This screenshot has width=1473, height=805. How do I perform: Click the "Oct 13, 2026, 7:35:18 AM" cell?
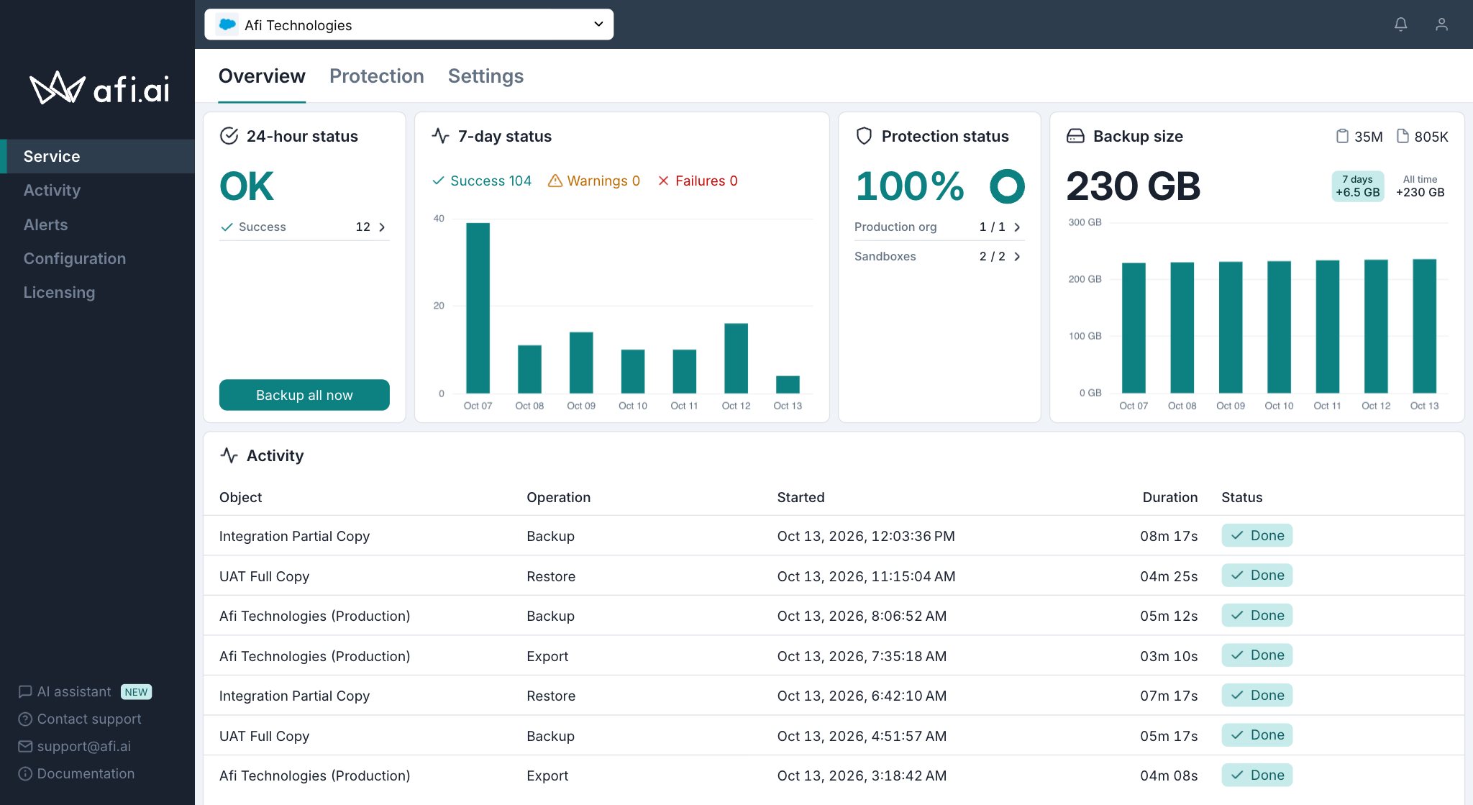[862, 656]
